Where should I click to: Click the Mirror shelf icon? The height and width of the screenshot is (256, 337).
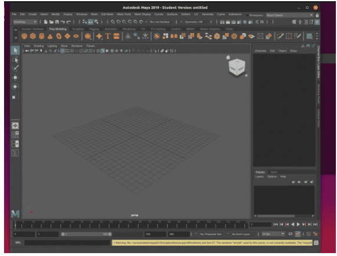click(x=173, y=36)
